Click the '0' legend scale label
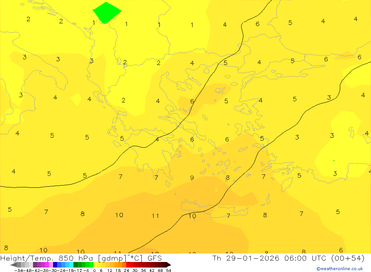Image resolution: width=371 pixels, height=272 pixels. [x=95, y=271]
